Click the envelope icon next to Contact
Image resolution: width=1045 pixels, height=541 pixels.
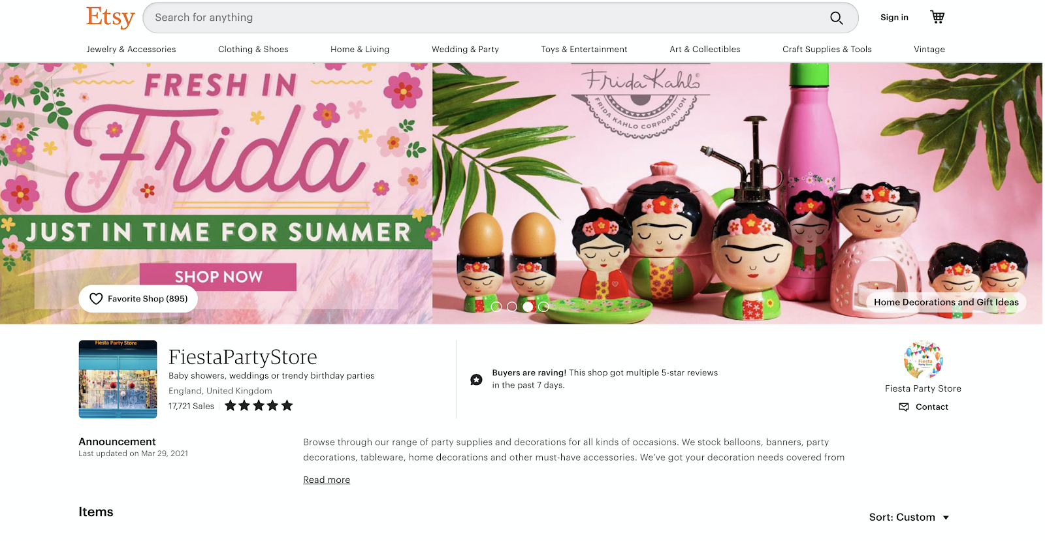(x=904, y=407)
